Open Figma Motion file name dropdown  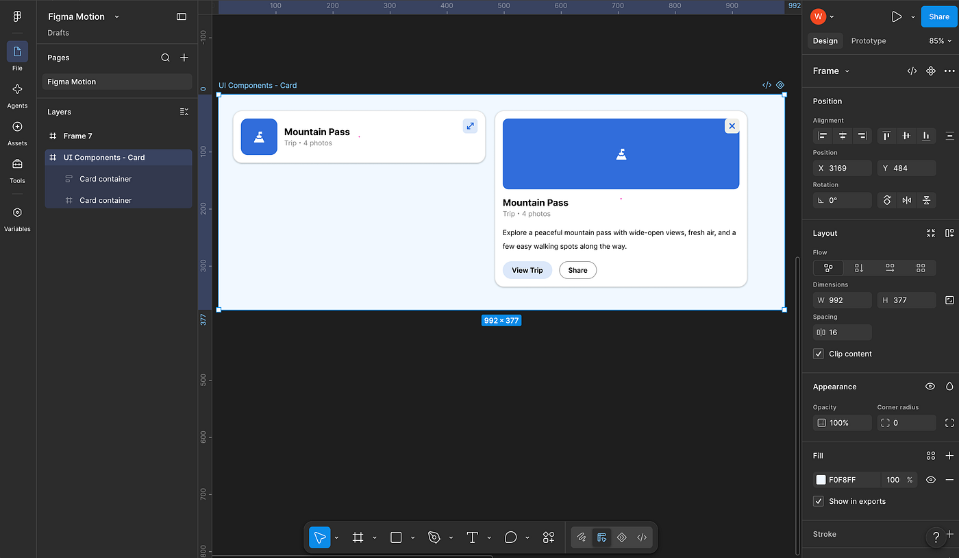[116, 16]
